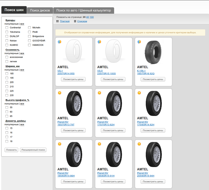Show all brands via 'все' link under Бренды
This screenshot has width=209, height=190.
[22, 24]
